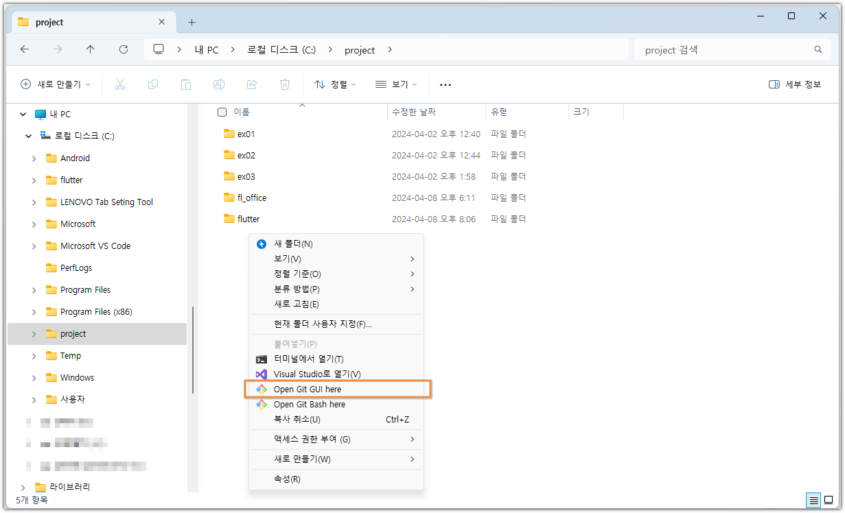Open the 보기(V) context submenu

[x=336, y=259]
